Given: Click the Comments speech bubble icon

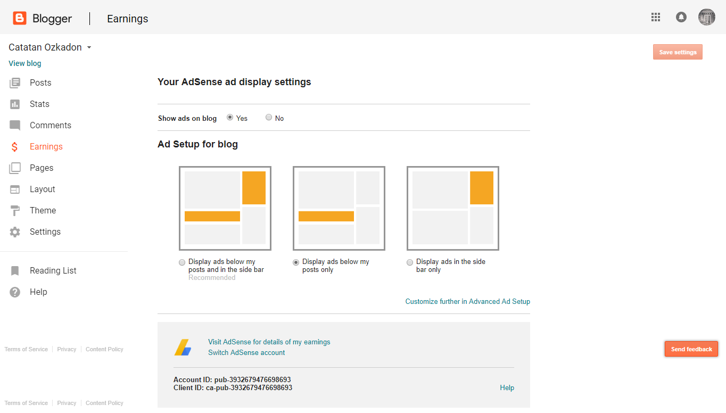Looking at the screenshot, I should tap(15, 125).
